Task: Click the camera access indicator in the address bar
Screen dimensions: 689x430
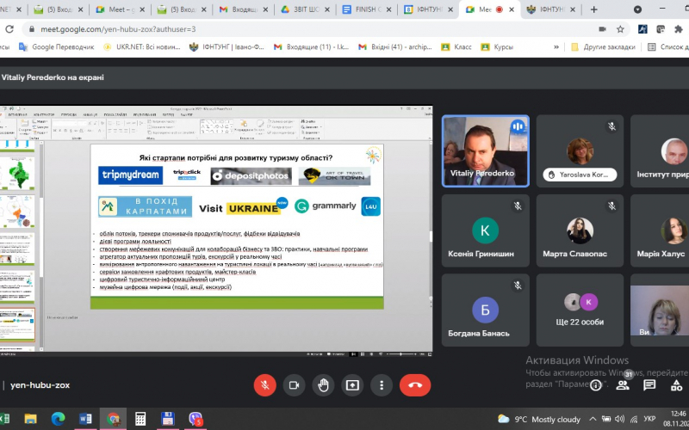Action: pos(602,29)
